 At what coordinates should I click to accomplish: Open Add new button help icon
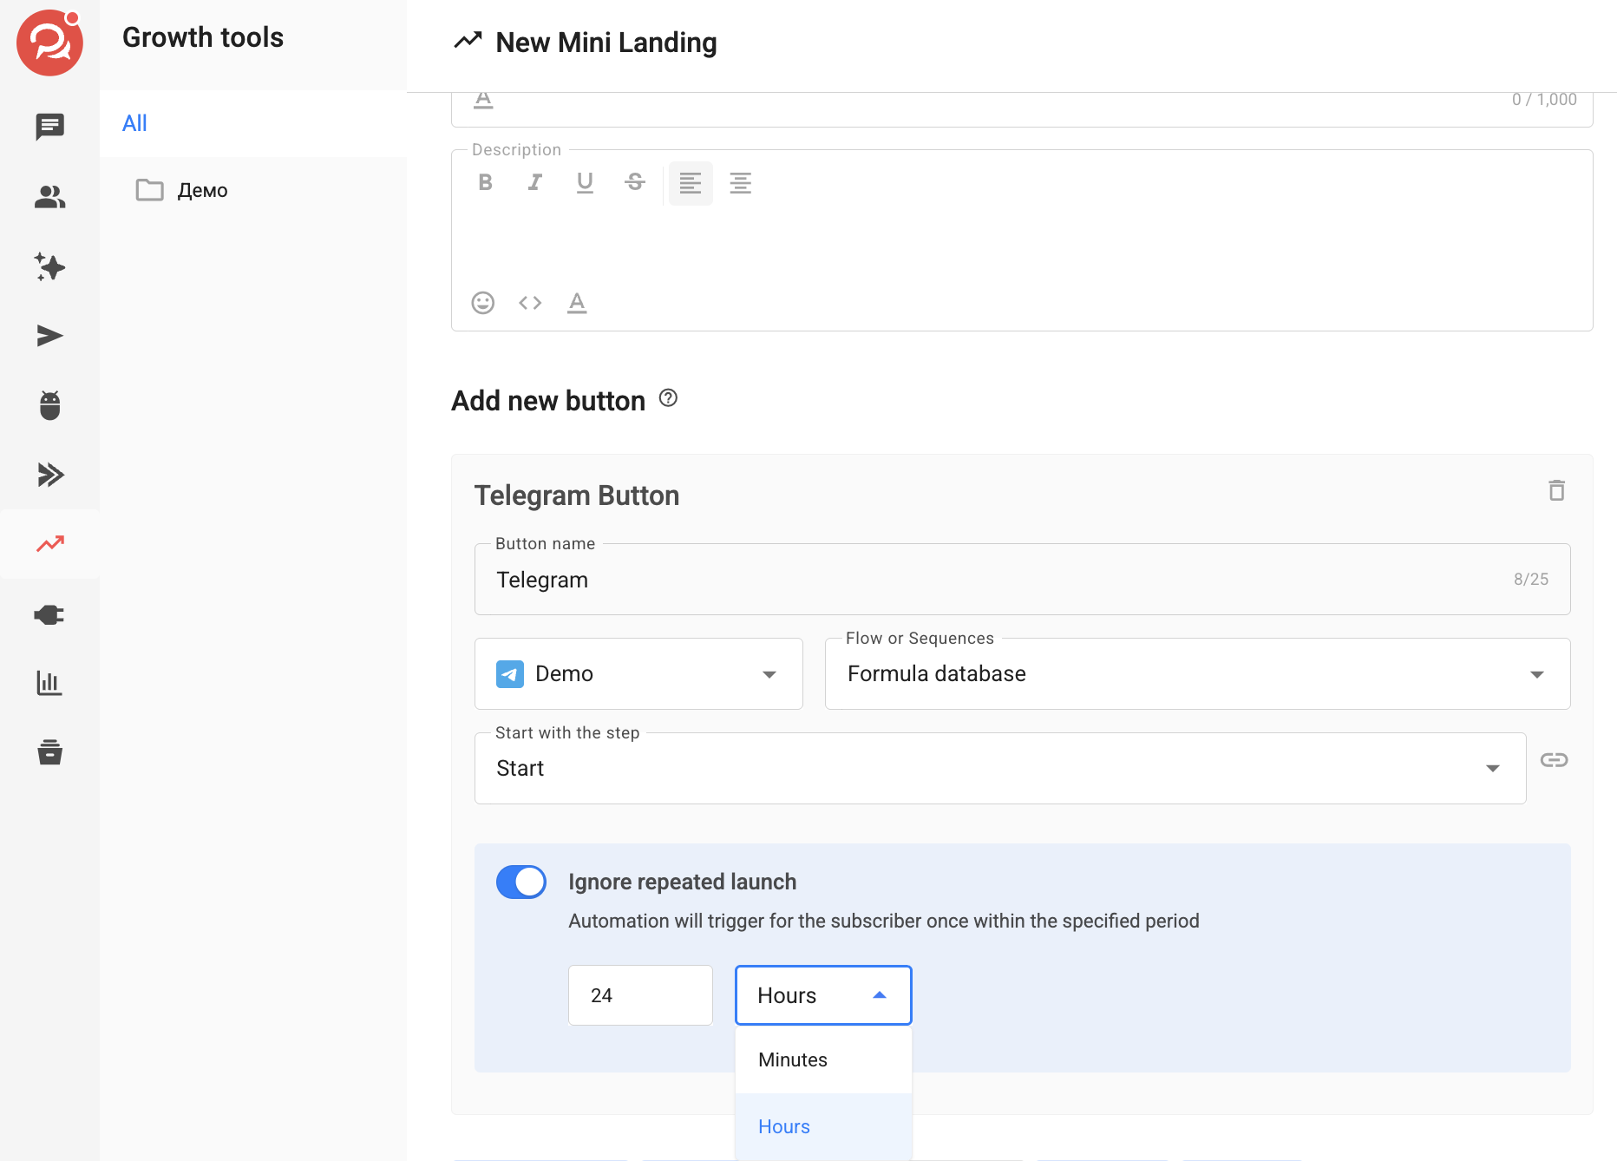(668, 398)
